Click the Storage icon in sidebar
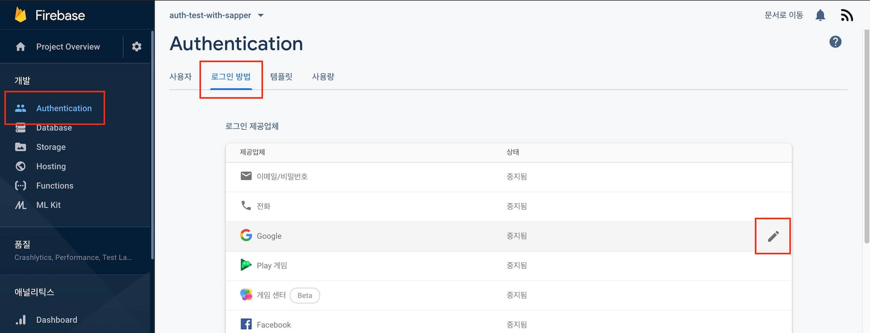The image size is (870, 333). 20,147
